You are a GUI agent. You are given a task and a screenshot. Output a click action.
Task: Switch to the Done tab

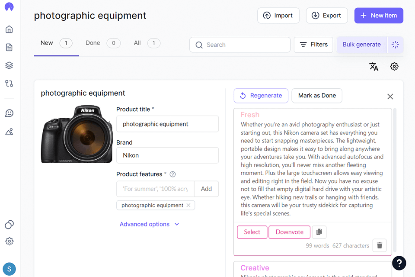[93, 43]
